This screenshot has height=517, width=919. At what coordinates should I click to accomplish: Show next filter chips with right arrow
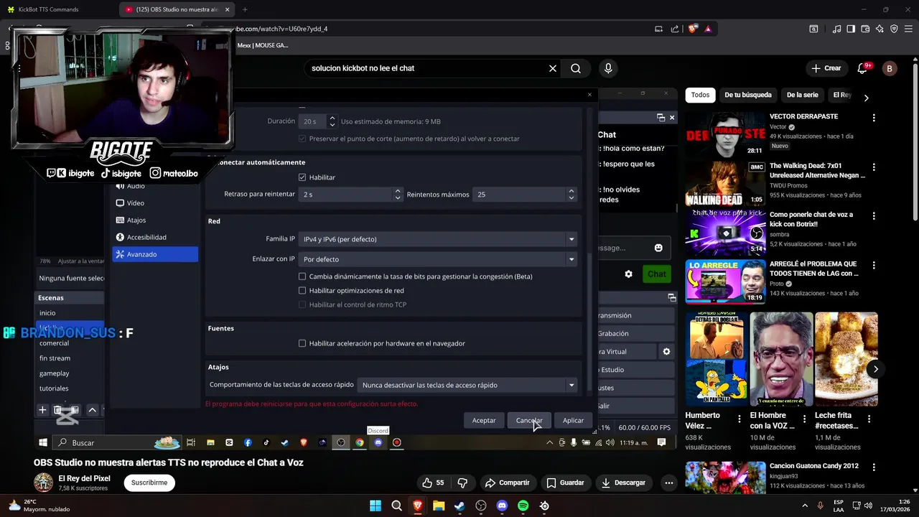tap(866, 98)
